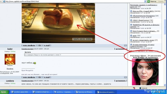Open the sidebar topic with 0 replies
The image size is (167, 94).
click(144, 31)
